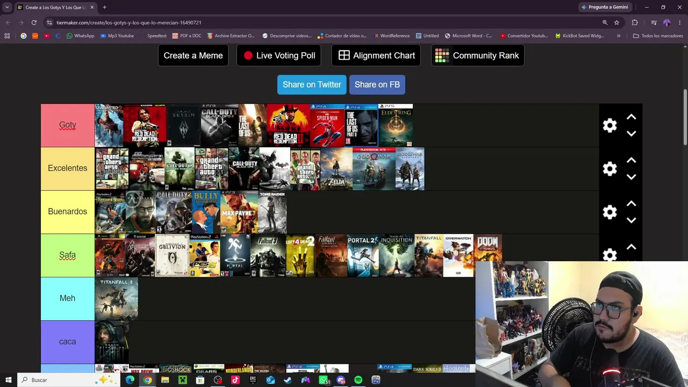Image resolution: width=688 pixels, height=387 pixels.
Task: Open the Windows Start menu
Action: click(9, 380)
